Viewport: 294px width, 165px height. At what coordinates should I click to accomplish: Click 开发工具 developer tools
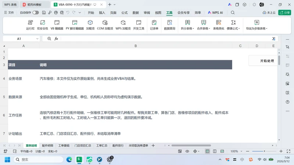click(139, 25)
